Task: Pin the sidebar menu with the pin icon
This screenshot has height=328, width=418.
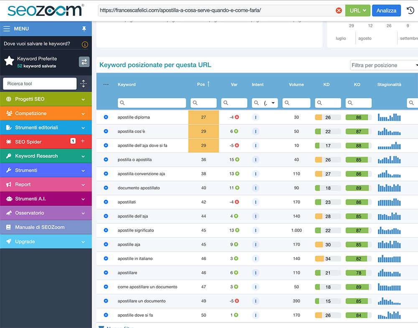Action: tap(84, 28)
